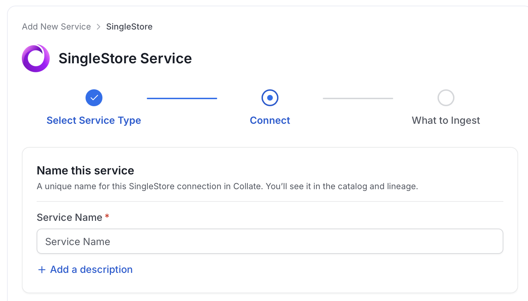
Task: Click the Name this service heading
Action: (x=86, y=171)
